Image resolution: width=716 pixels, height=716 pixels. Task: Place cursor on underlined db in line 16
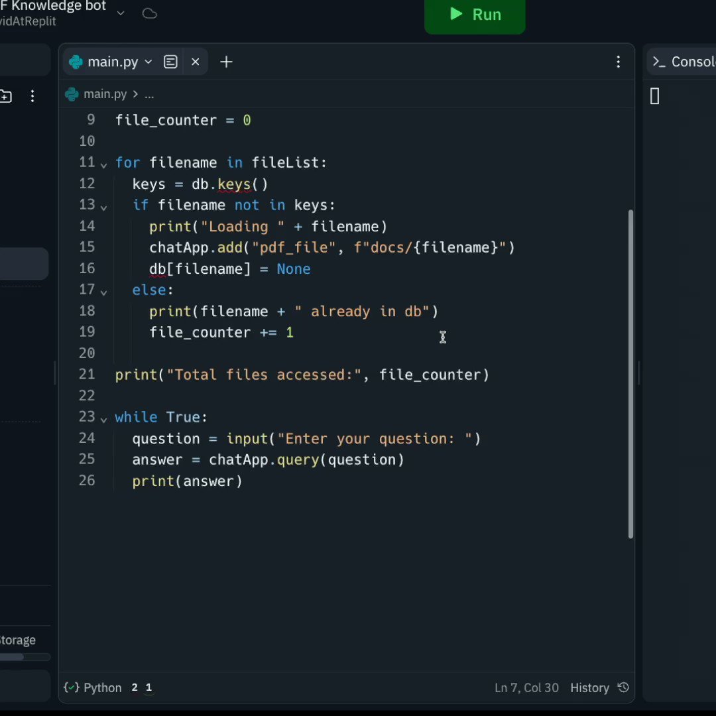point(158,269)
